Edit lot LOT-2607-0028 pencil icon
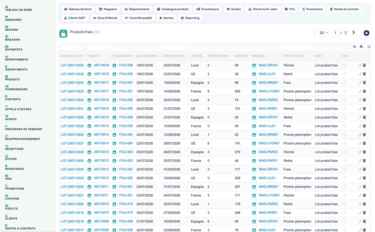The height and width of the screenshot is (232, 375). (x=360, y=135)
